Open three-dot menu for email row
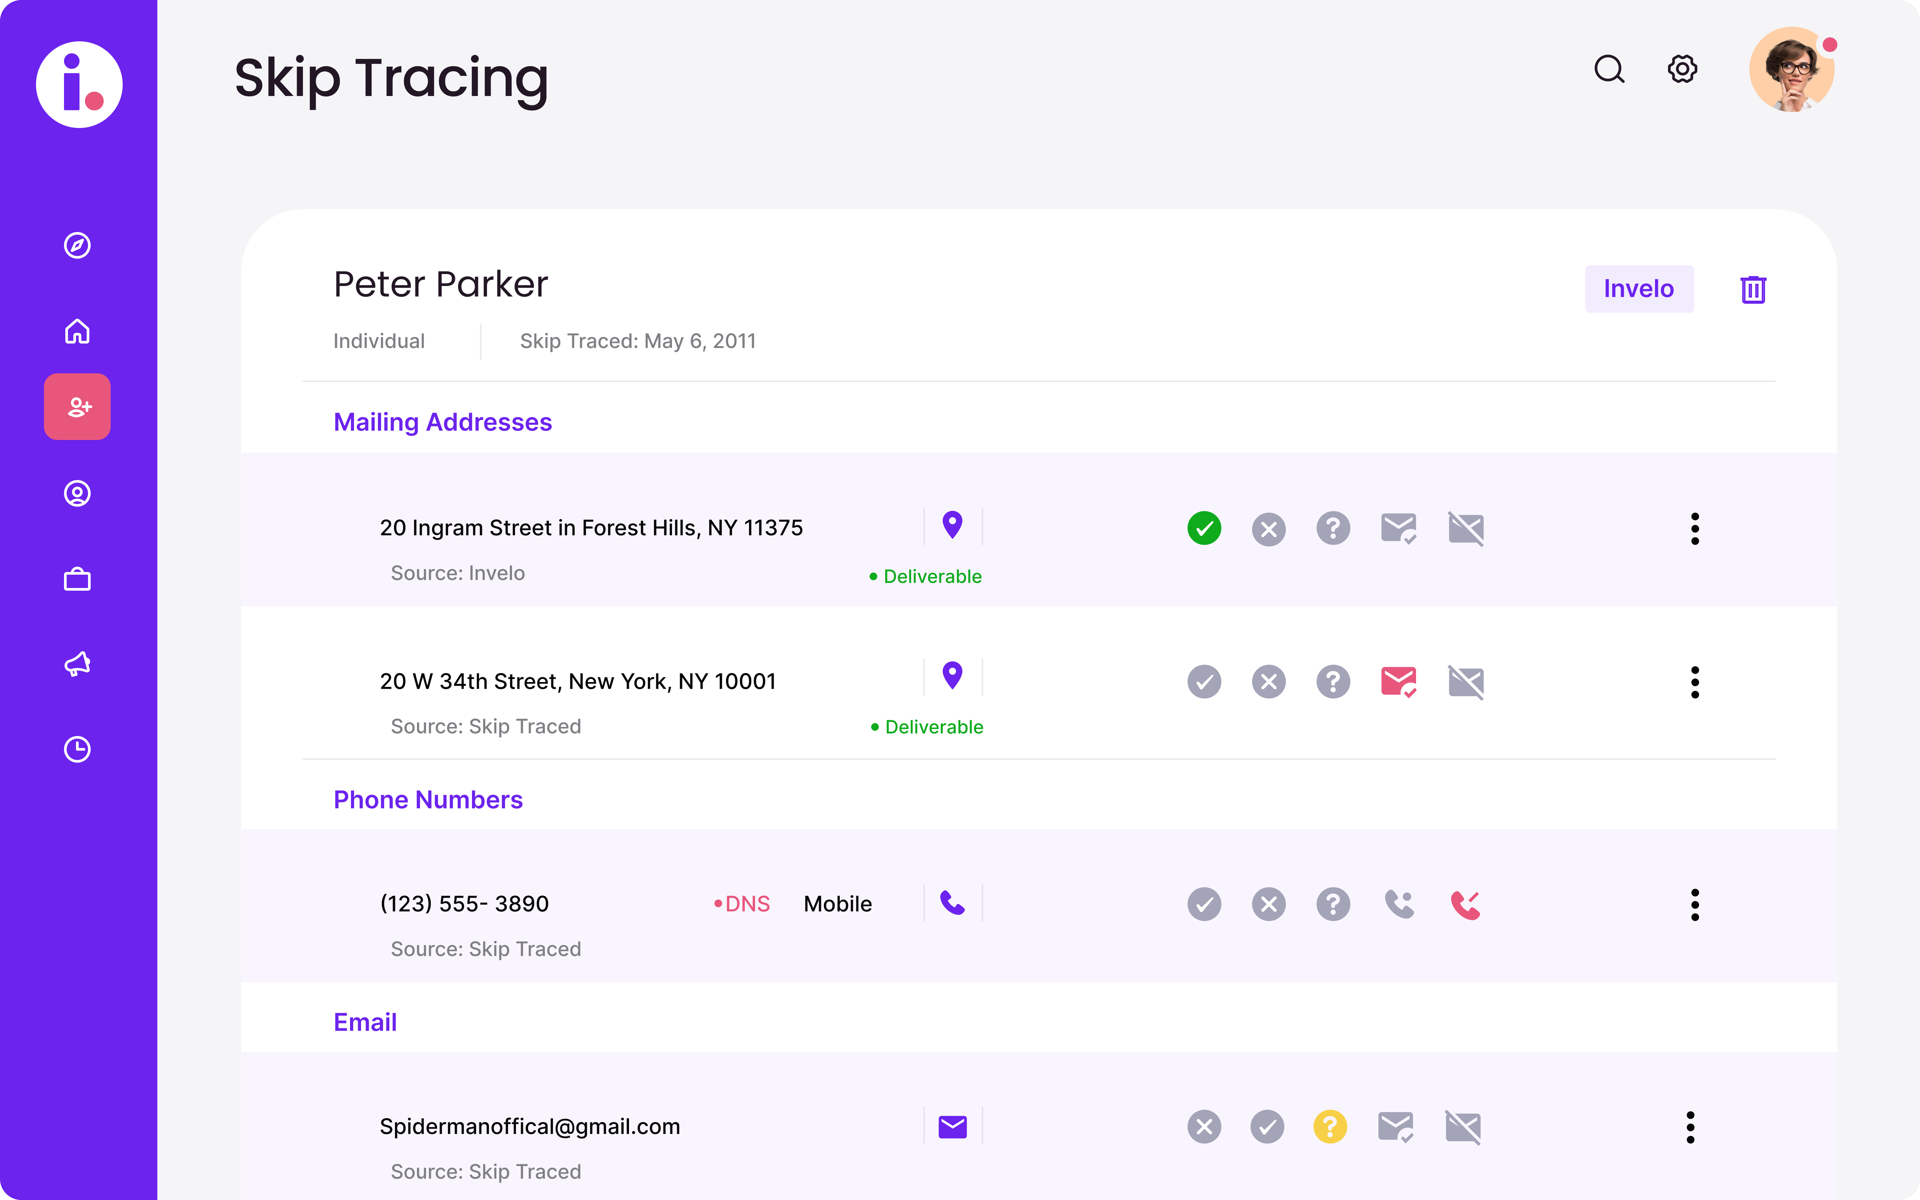 [1690, 1127]
